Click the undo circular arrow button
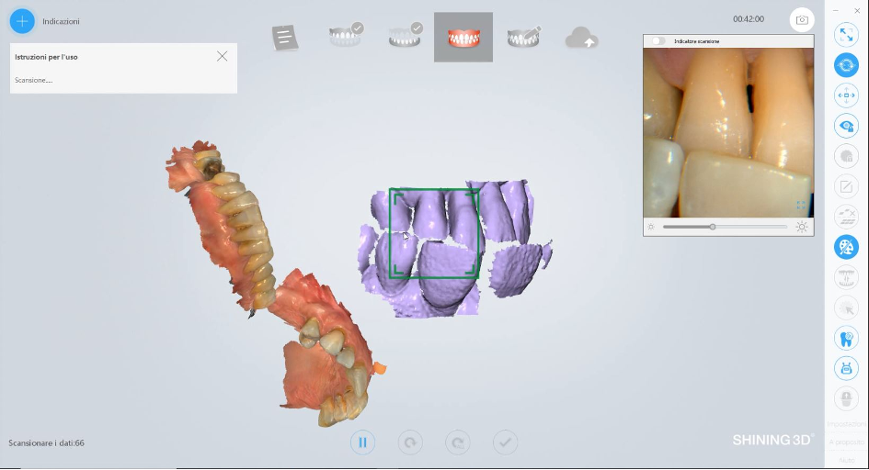Image resolution: width=869 pixels, height=470 pixels. coord(410,442)
